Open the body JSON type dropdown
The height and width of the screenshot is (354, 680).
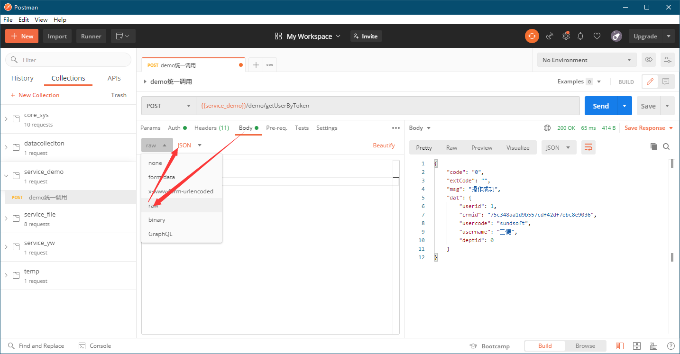click(x=190, y=145)
